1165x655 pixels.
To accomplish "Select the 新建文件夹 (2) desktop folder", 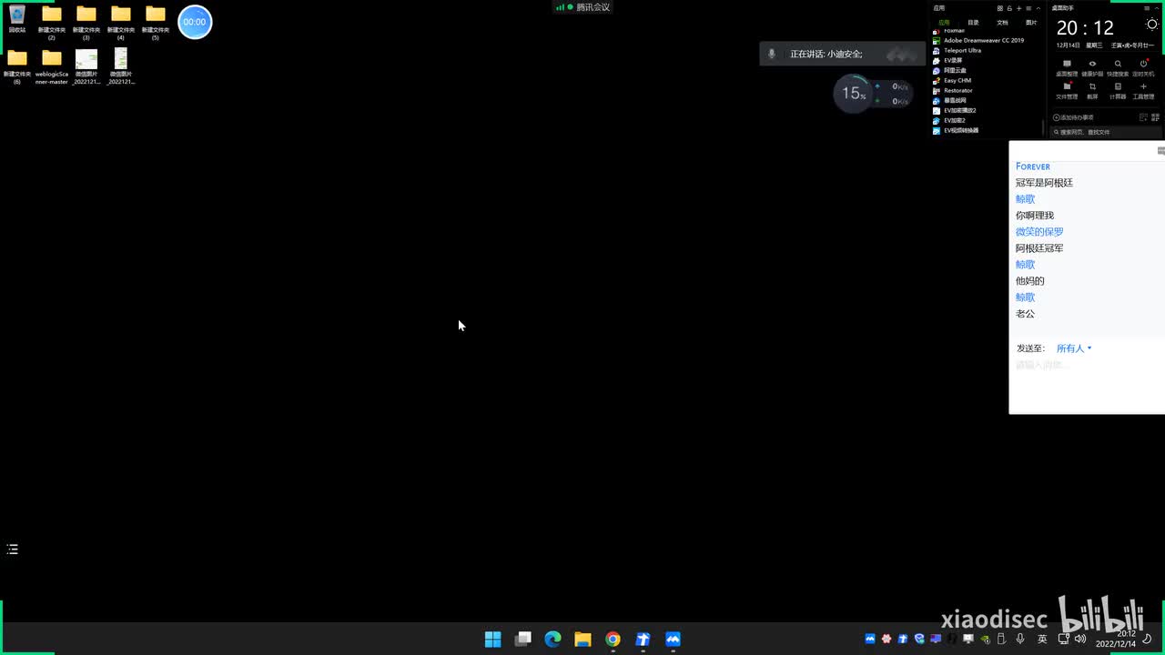I will (x=52, y=22).
